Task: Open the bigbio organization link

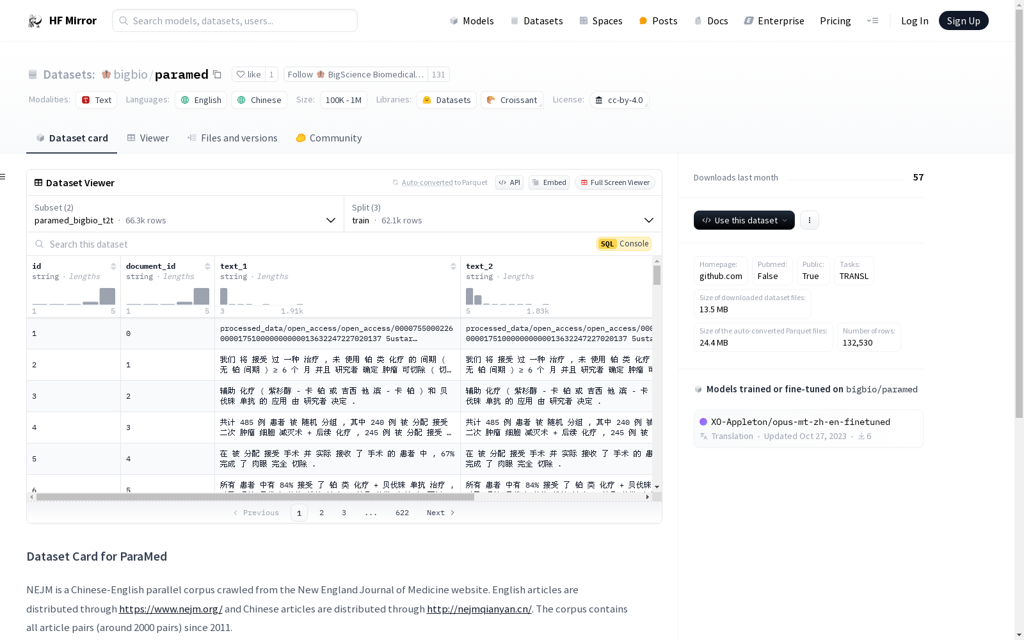Action: click(x=131, y=74)
